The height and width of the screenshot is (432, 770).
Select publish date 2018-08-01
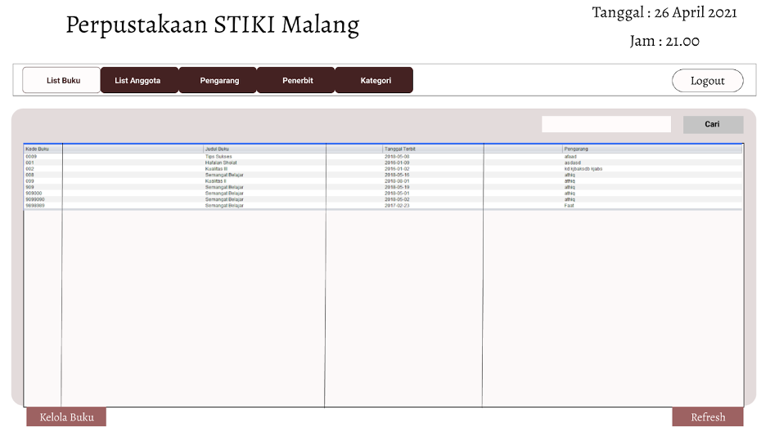click(x=397, y=181)
